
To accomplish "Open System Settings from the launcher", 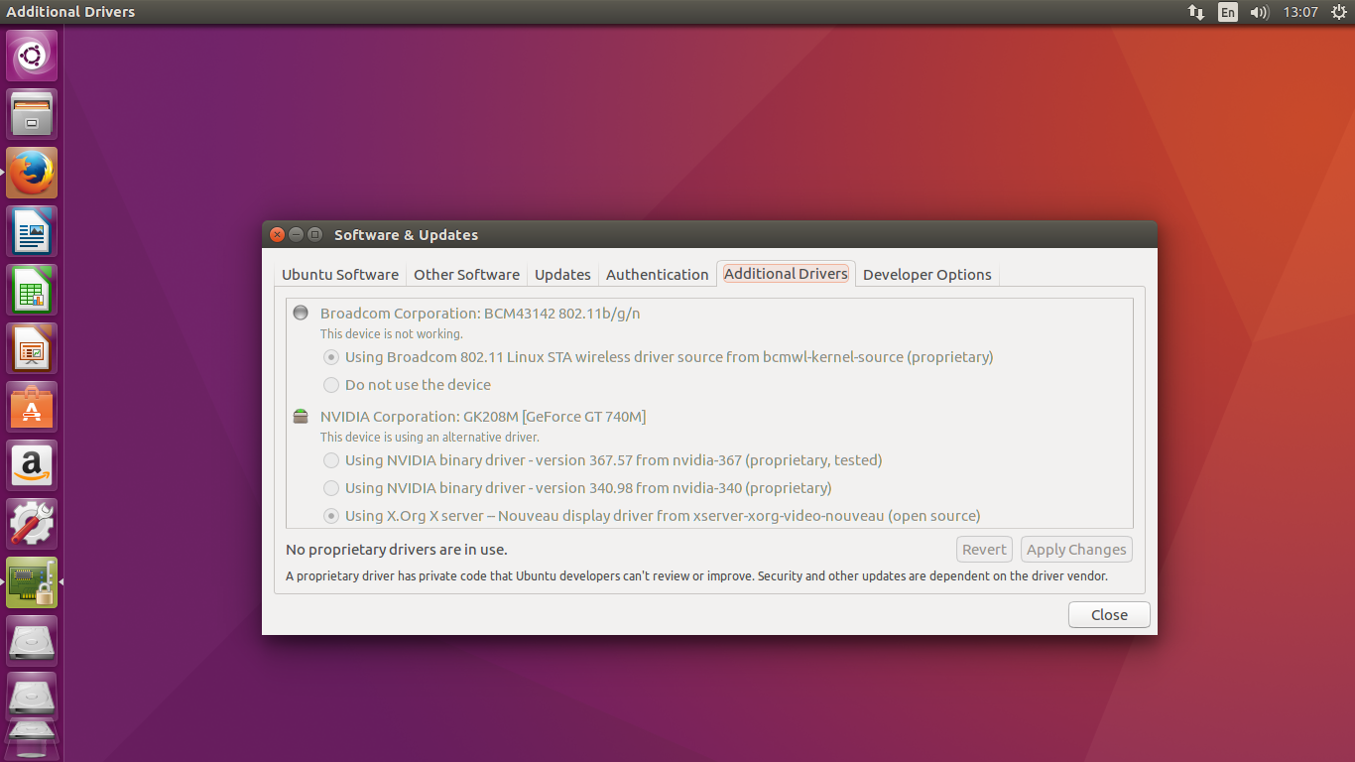I will click(32, 524).
